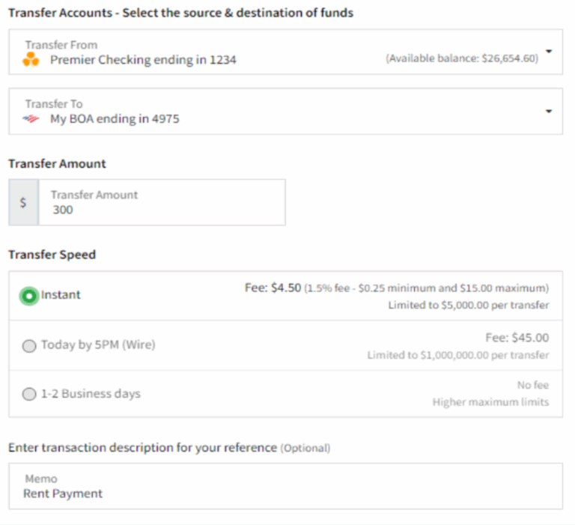The height and width of the screenshot is (525, 575).
Task: Click the Limited to $1,000,000.00 per transfer note
Action: click(457, 355)
